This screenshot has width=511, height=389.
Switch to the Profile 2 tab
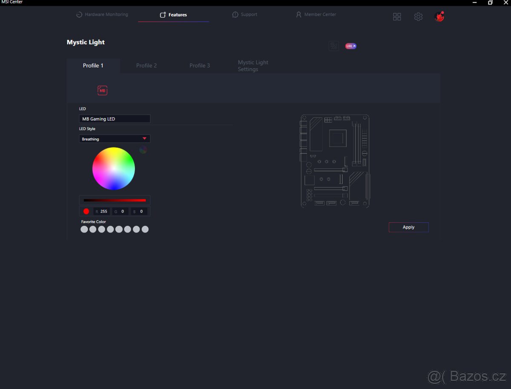[146, 66]
